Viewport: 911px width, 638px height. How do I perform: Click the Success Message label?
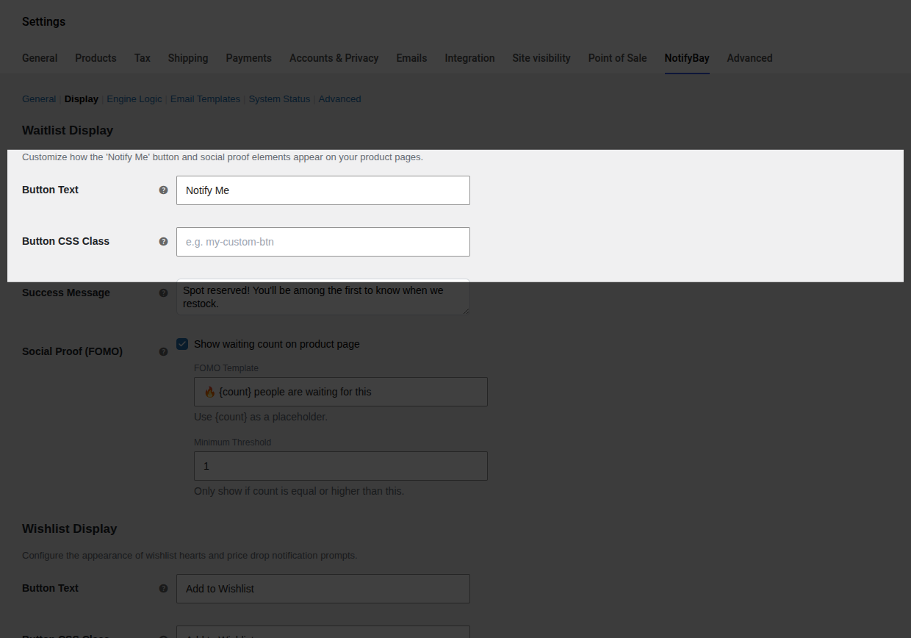(66, 293)
